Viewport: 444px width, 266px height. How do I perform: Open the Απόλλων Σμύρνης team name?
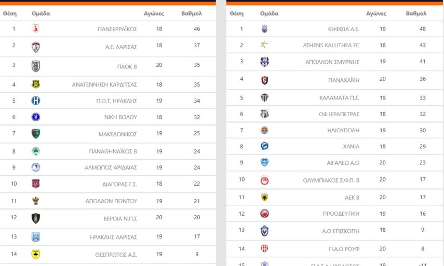332,62
